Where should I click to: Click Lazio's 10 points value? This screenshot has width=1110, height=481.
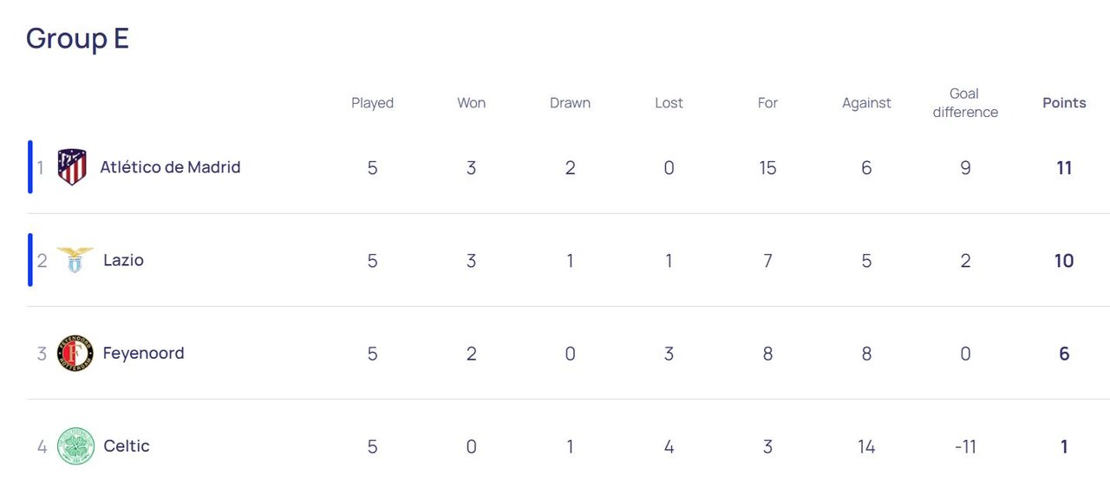1064,261
